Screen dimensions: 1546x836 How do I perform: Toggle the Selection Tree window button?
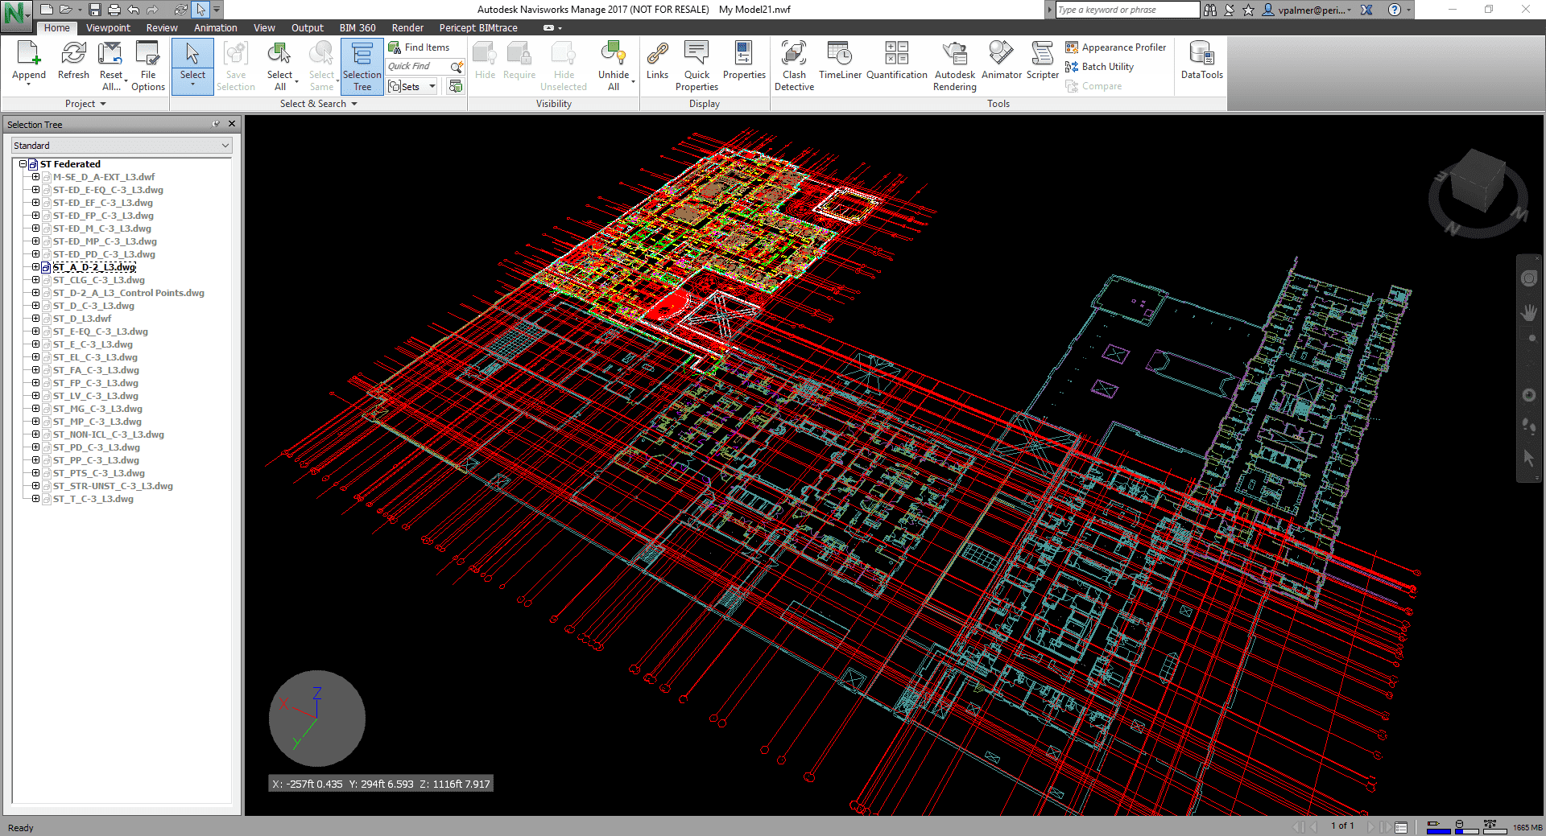(362, 66)
